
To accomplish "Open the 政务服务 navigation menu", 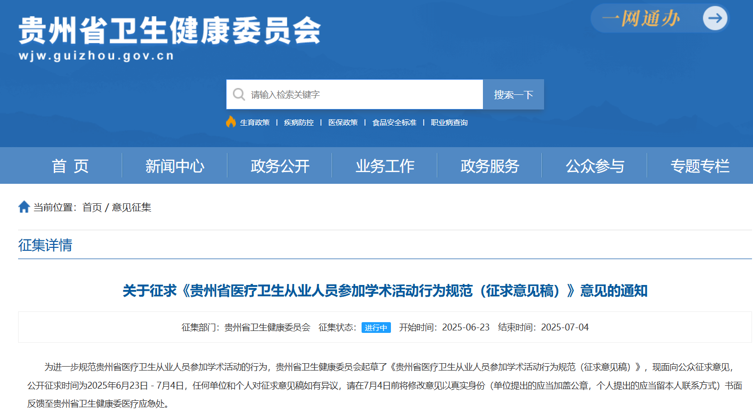I will 490,166.
